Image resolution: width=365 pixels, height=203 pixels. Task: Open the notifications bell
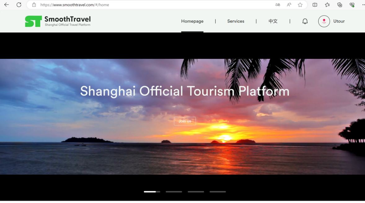[x=305, y=21]
